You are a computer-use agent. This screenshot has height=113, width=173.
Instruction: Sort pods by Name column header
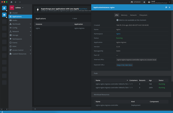pyautogui.click(x=98, y=80)
